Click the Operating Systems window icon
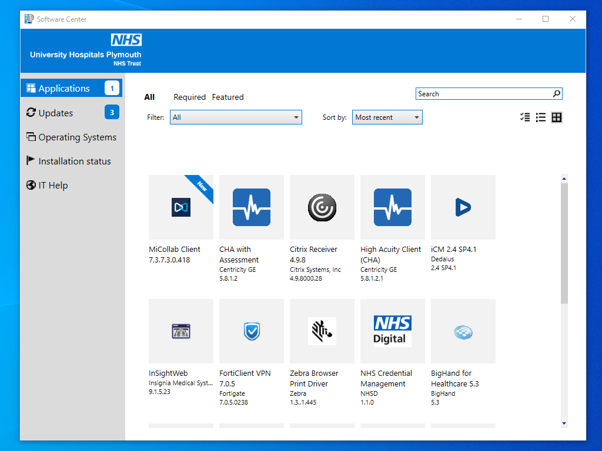The image size is (602, 451). coord(31,136)
